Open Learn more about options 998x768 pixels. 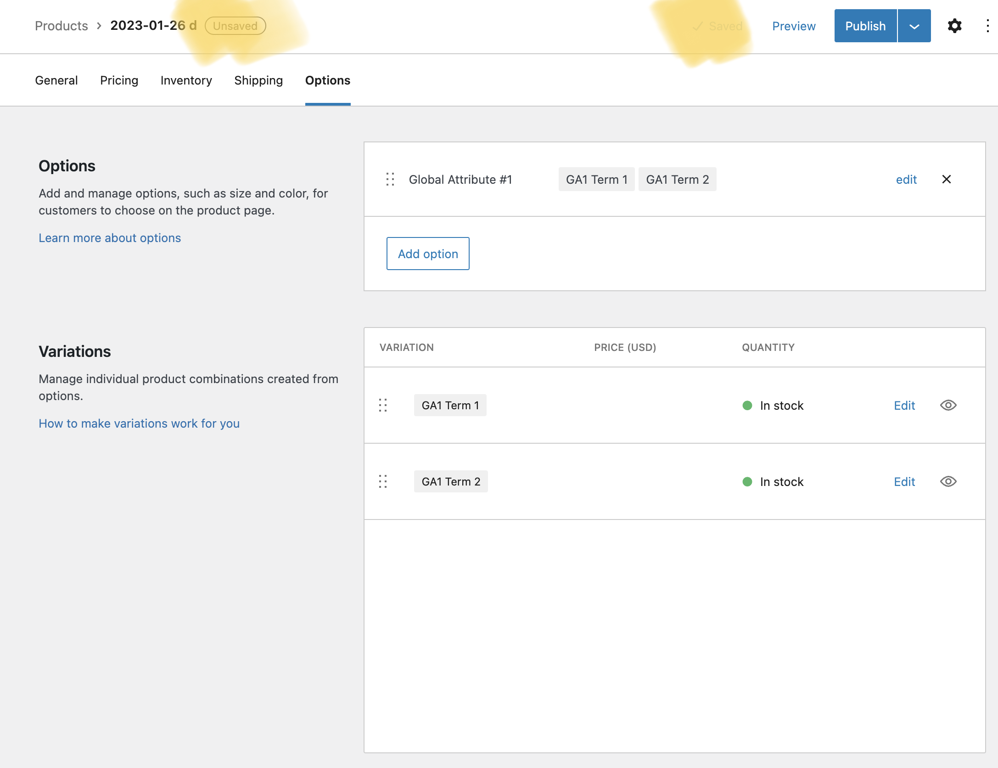(x=110, y=238)
